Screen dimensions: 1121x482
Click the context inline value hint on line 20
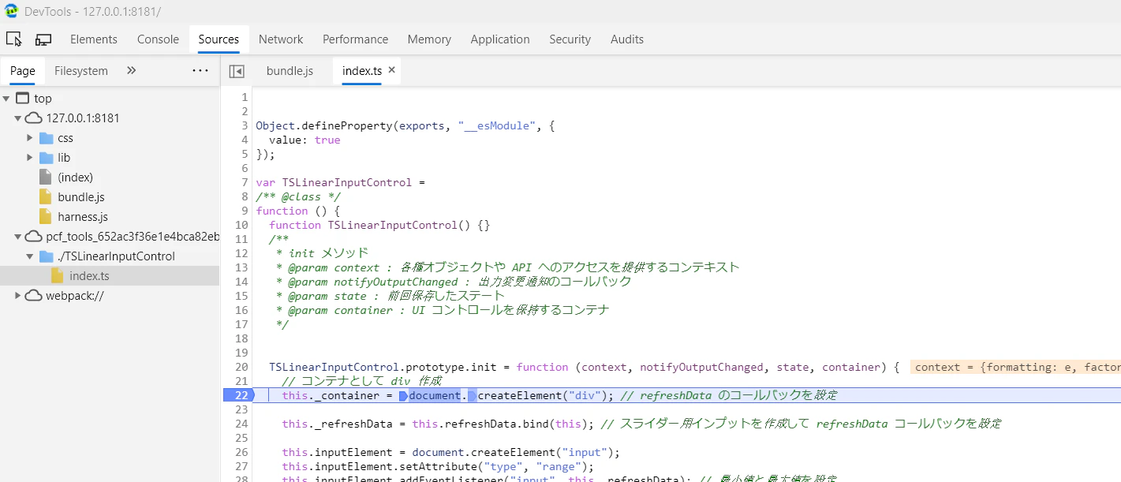(1016, 367)
